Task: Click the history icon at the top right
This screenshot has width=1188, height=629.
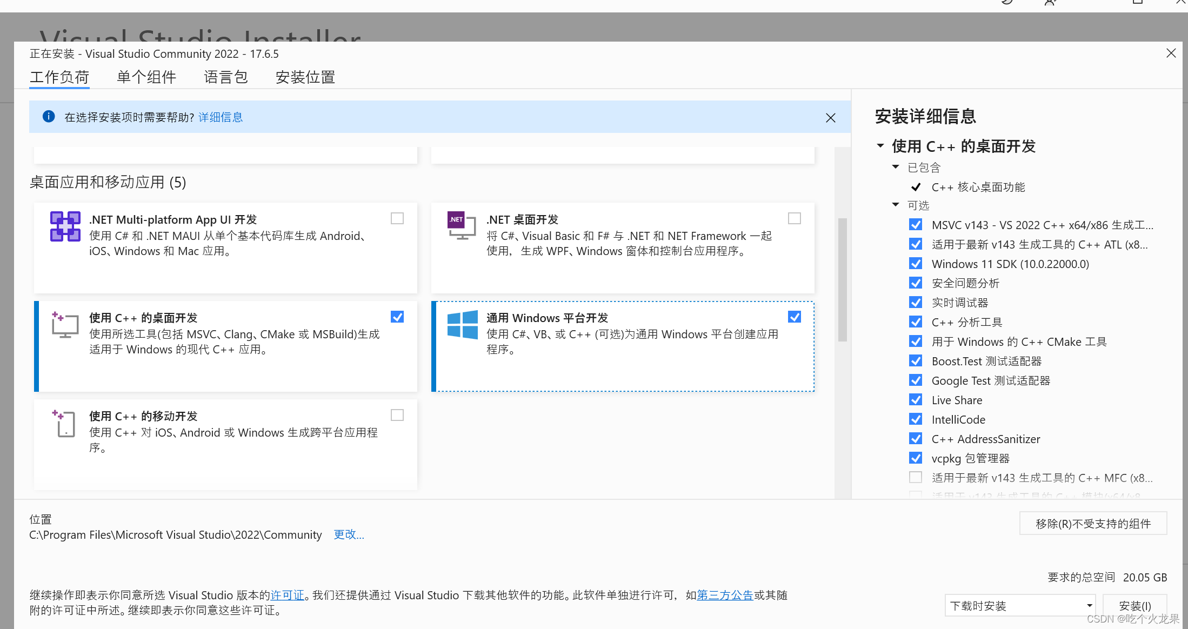Action: click(1006, 3)
